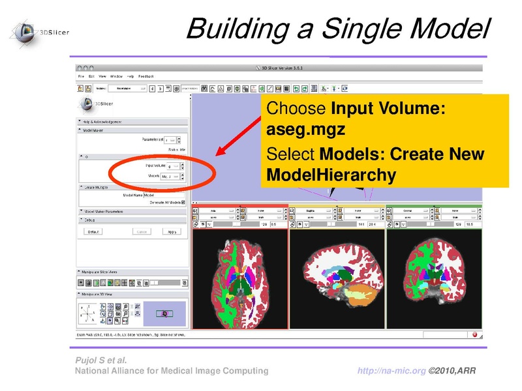
Task: Collapse Manipulate Slice Views section
Action: (x=133, y=272)
